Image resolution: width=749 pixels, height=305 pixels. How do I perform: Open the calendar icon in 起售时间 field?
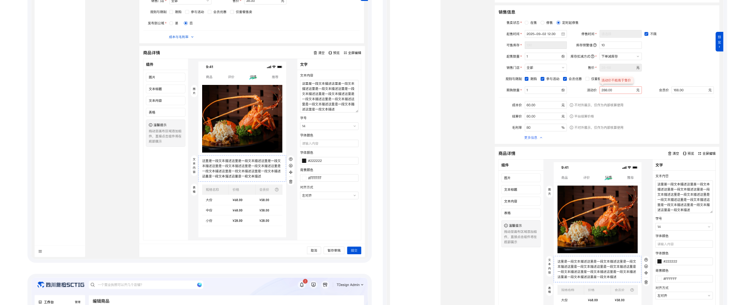click(x=563, y=34)
